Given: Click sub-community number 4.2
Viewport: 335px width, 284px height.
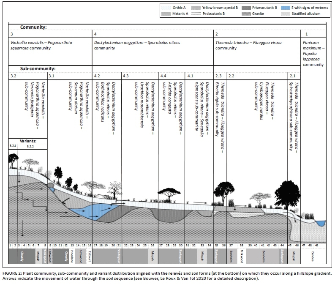Looking at the screenshot, I should coord(97,76).
